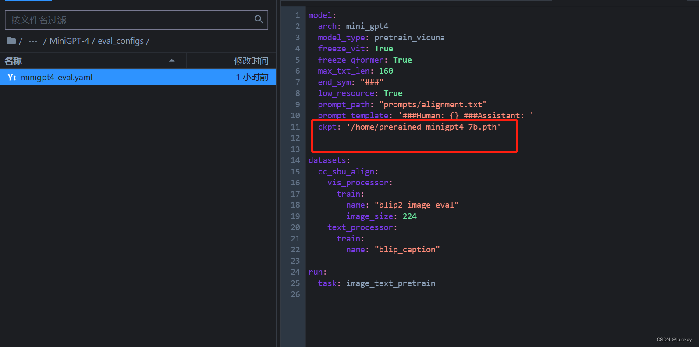Click 'image_text_pretrain' task value

tap(391, 283)
